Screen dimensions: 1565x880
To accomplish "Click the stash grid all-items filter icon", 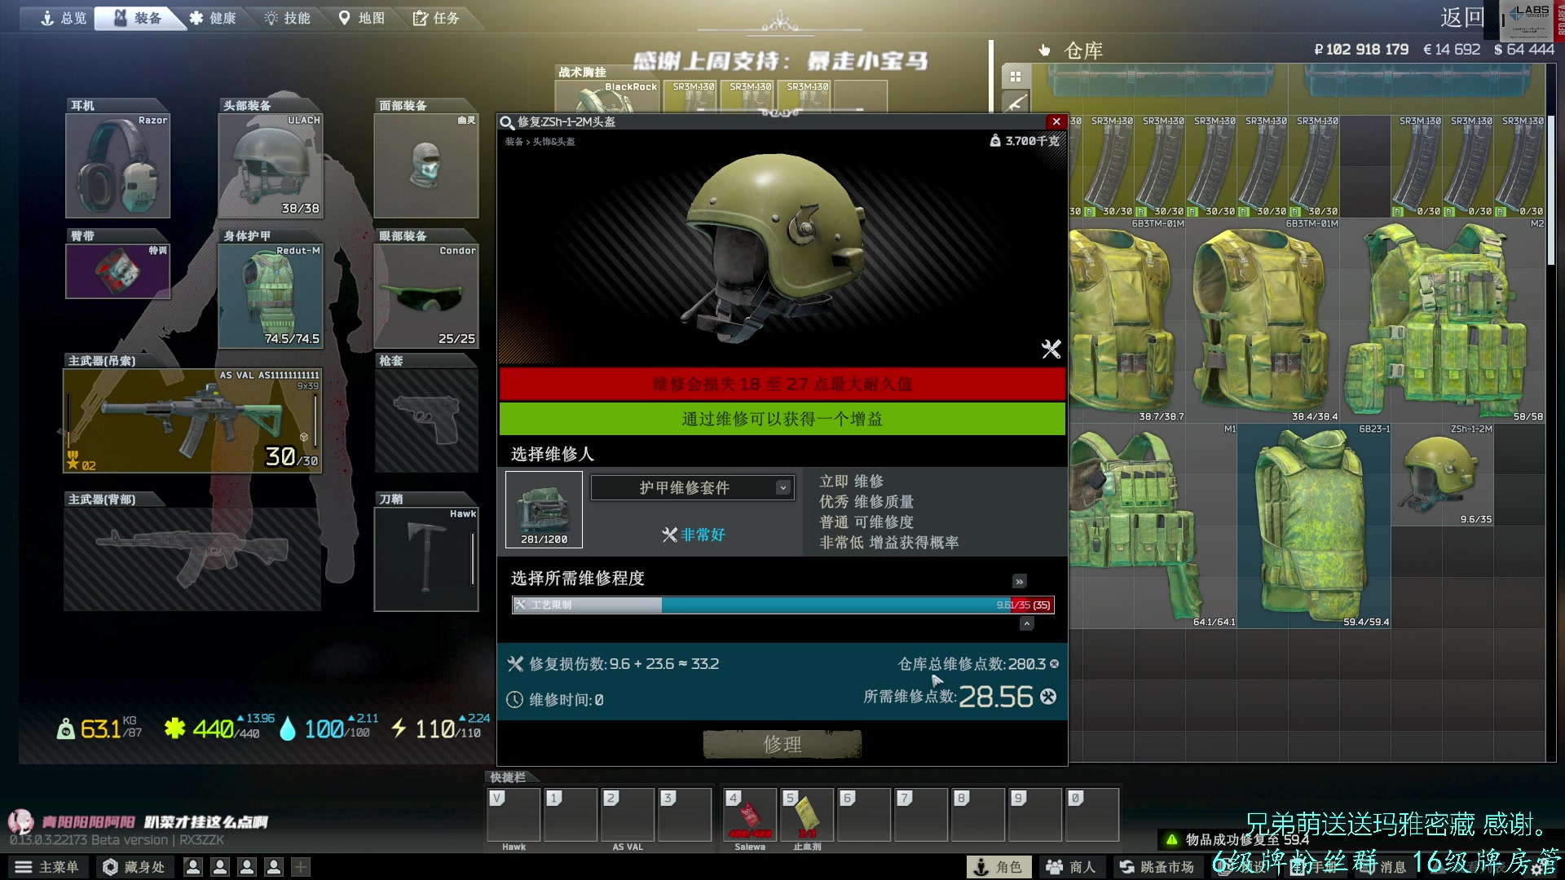I will tap(1016, 77).
